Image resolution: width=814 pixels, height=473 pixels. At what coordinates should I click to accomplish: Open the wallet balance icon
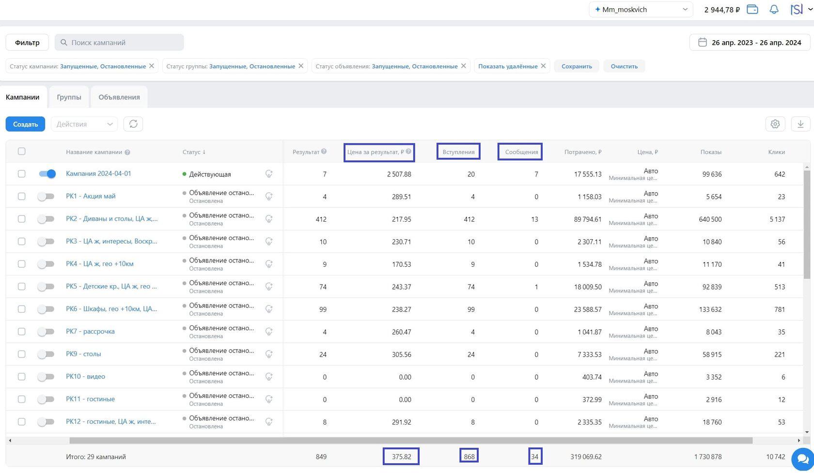coord(752,9)
